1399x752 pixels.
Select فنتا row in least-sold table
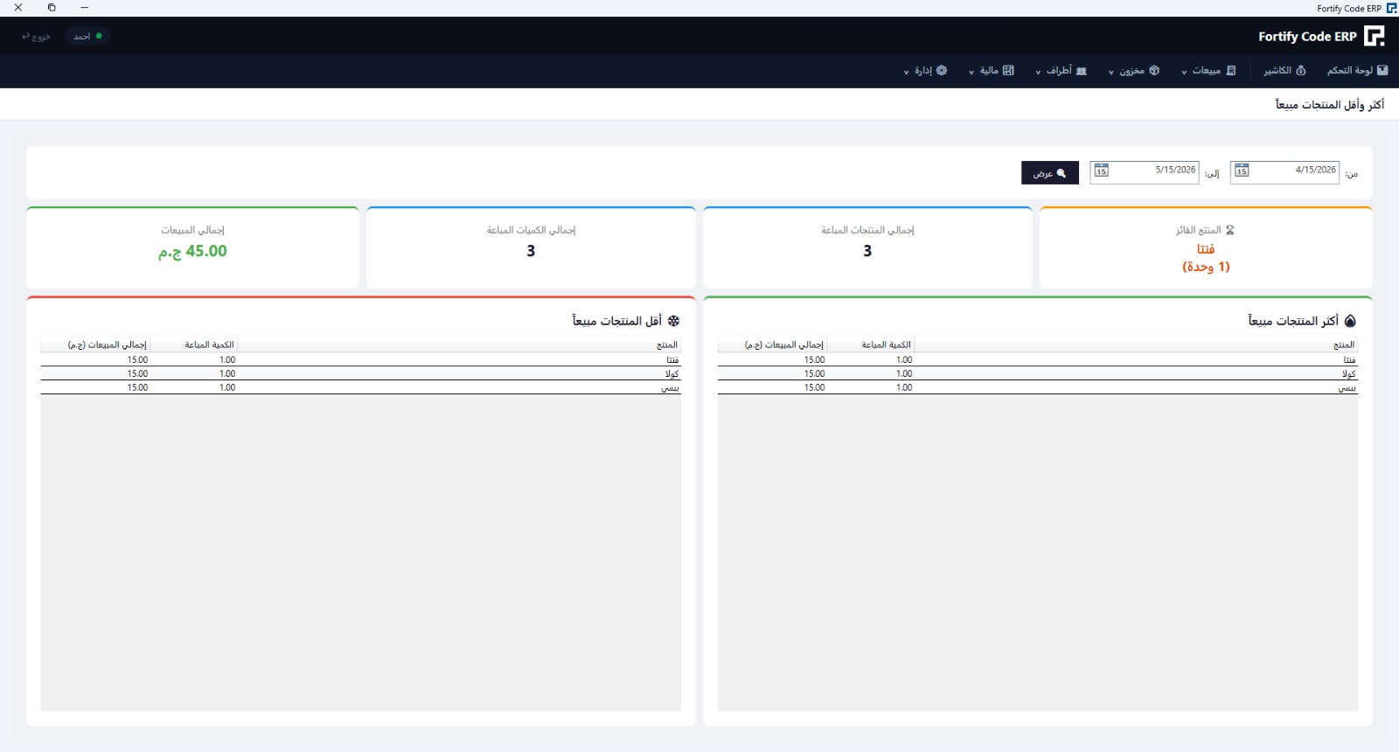pos(361,359)
